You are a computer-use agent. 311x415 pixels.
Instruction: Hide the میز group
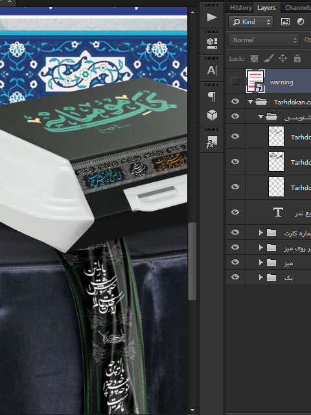click(235, 262)
